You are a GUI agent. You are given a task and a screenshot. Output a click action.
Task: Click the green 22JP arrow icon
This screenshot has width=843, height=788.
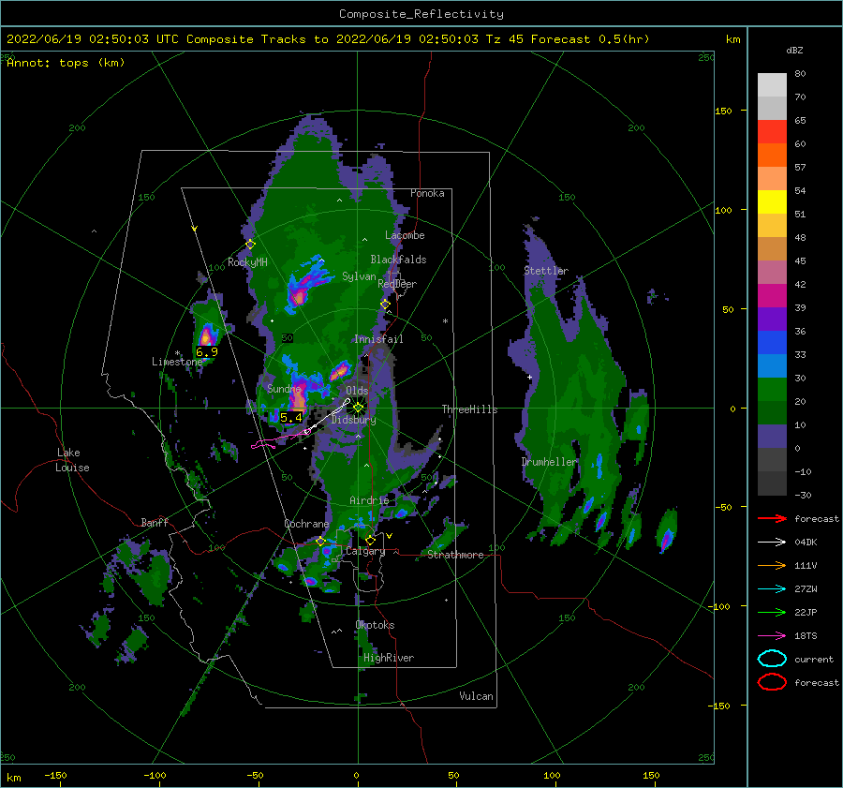point(772,612)
